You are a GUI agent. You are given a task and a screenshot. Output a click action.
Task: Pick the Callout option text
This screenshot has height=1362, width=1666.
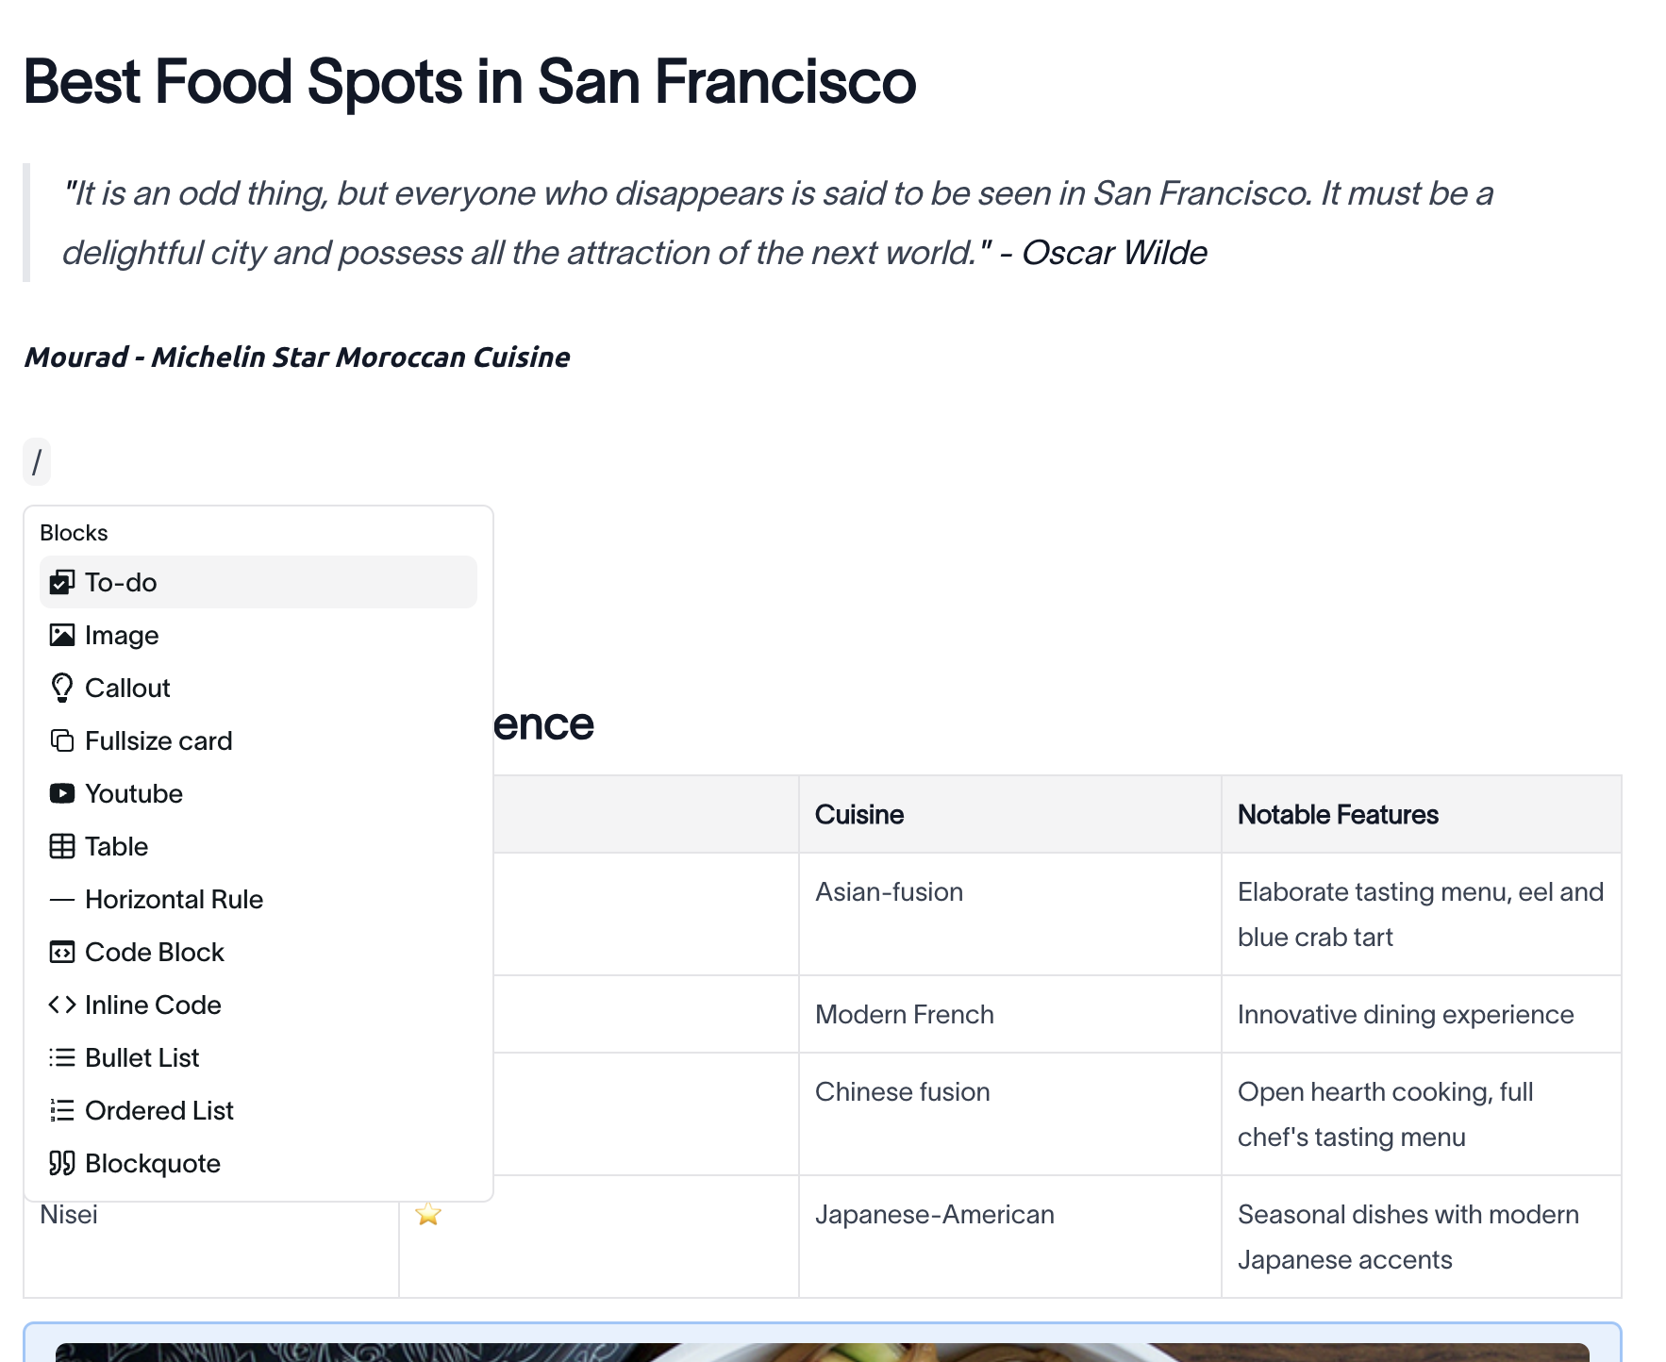tap(127, 688)
